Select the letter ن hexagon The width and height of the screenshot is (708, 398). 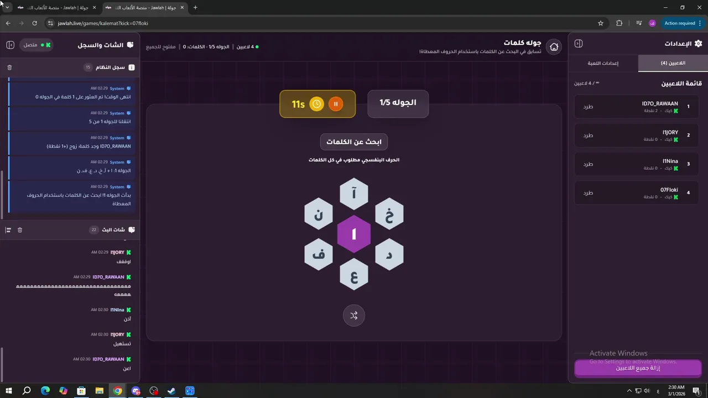319,214
